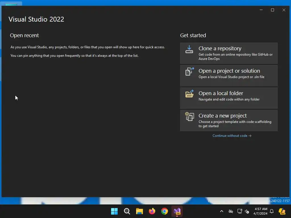Maximize the Visual Studio 2022 window
291x218 pixels.
point(273,10)
